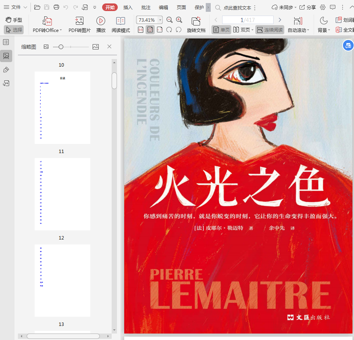Switch to the 批注 annotation tab
This screenshot has height=340, width=354.
(x=146, y=7)
